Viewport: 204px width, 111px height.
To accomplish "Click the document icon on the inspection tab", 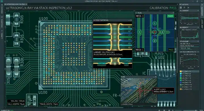I will pos(5,4).
